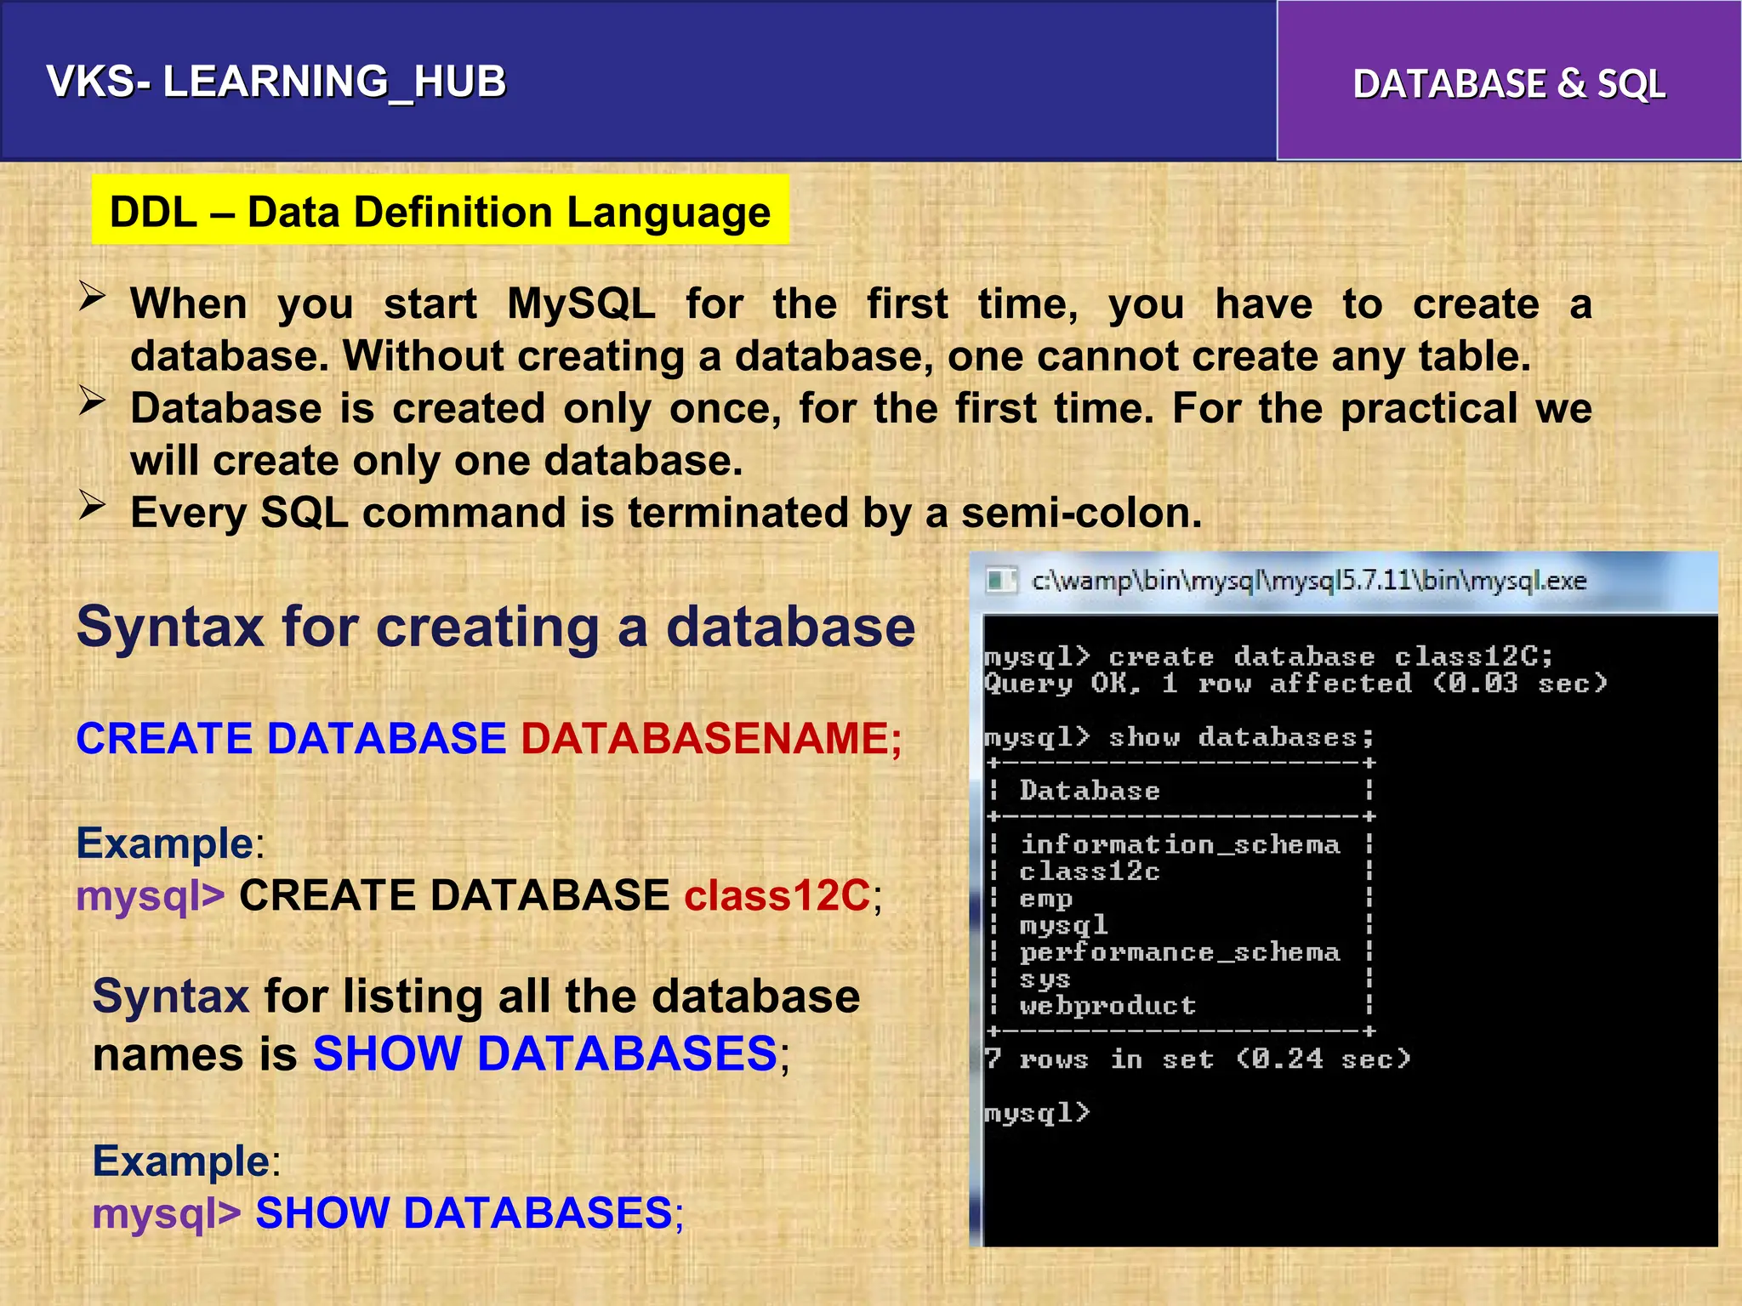This screenshot has width=1742, height=1306.
Task: Click the console command 'show databases;'
Action: [x=1241, y=737]
